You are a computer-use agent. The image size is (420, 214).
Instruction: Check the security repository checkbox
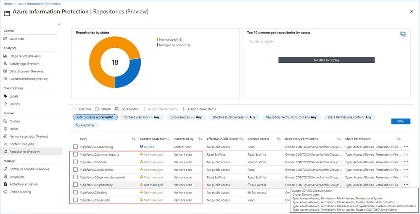pyautogui.click(x=76, y=200)
